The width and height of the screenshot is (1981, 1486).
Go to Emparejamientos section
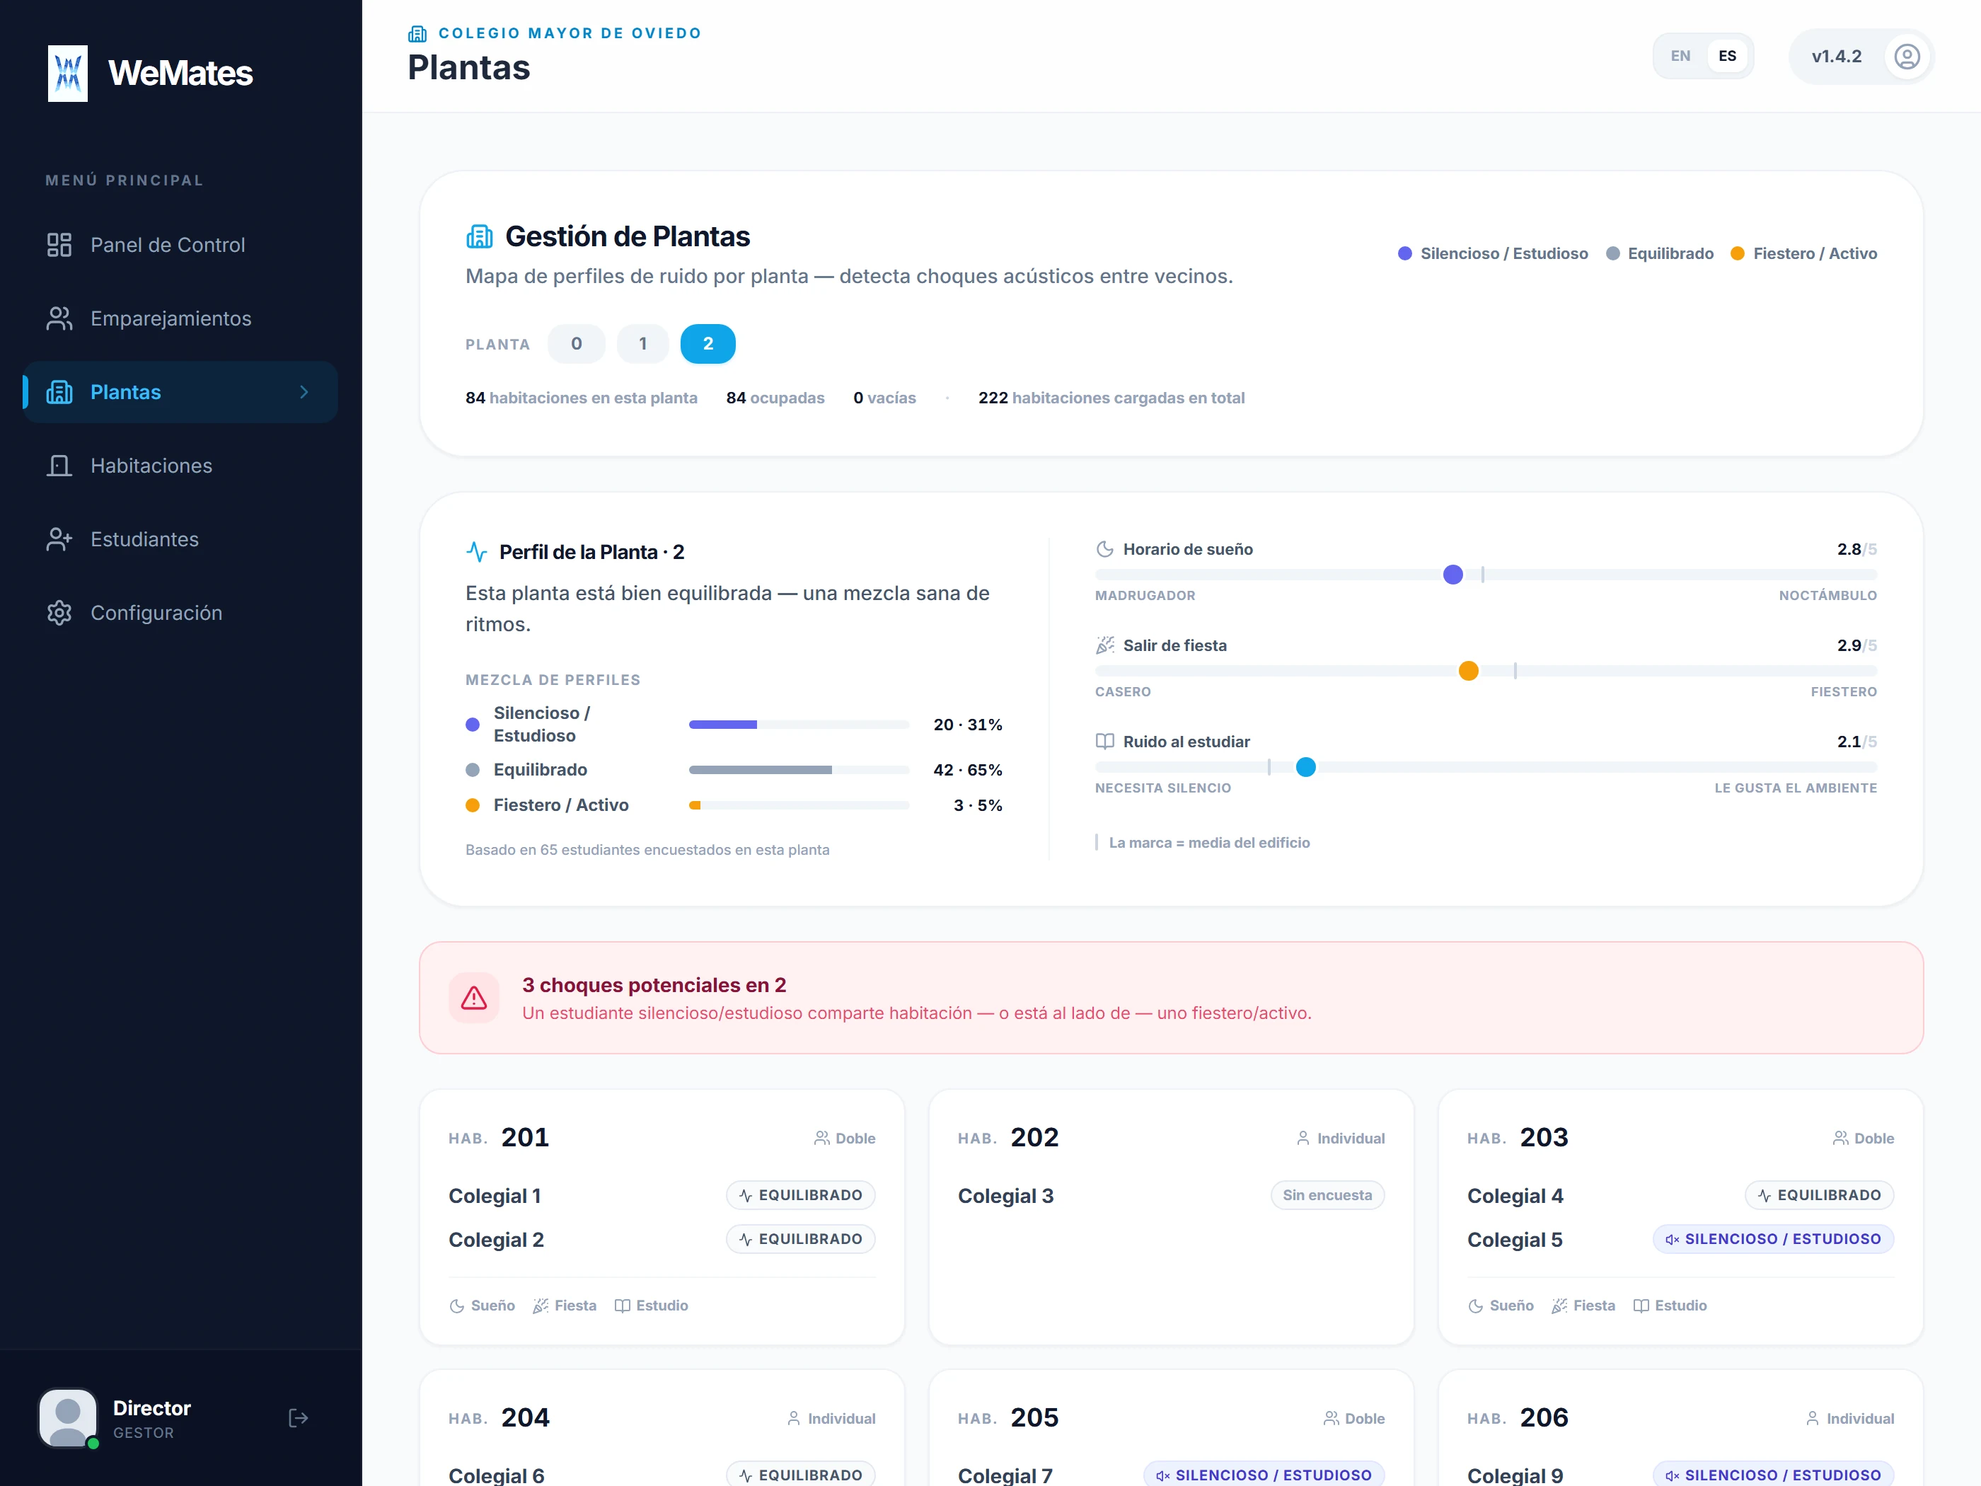pos(181,318)
